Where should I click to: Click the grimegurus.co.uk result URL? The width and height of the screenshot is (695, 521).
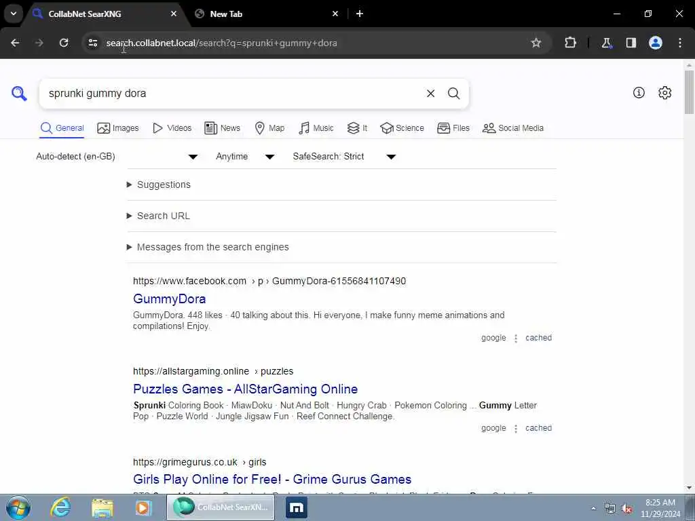click(x=200, y=462)
